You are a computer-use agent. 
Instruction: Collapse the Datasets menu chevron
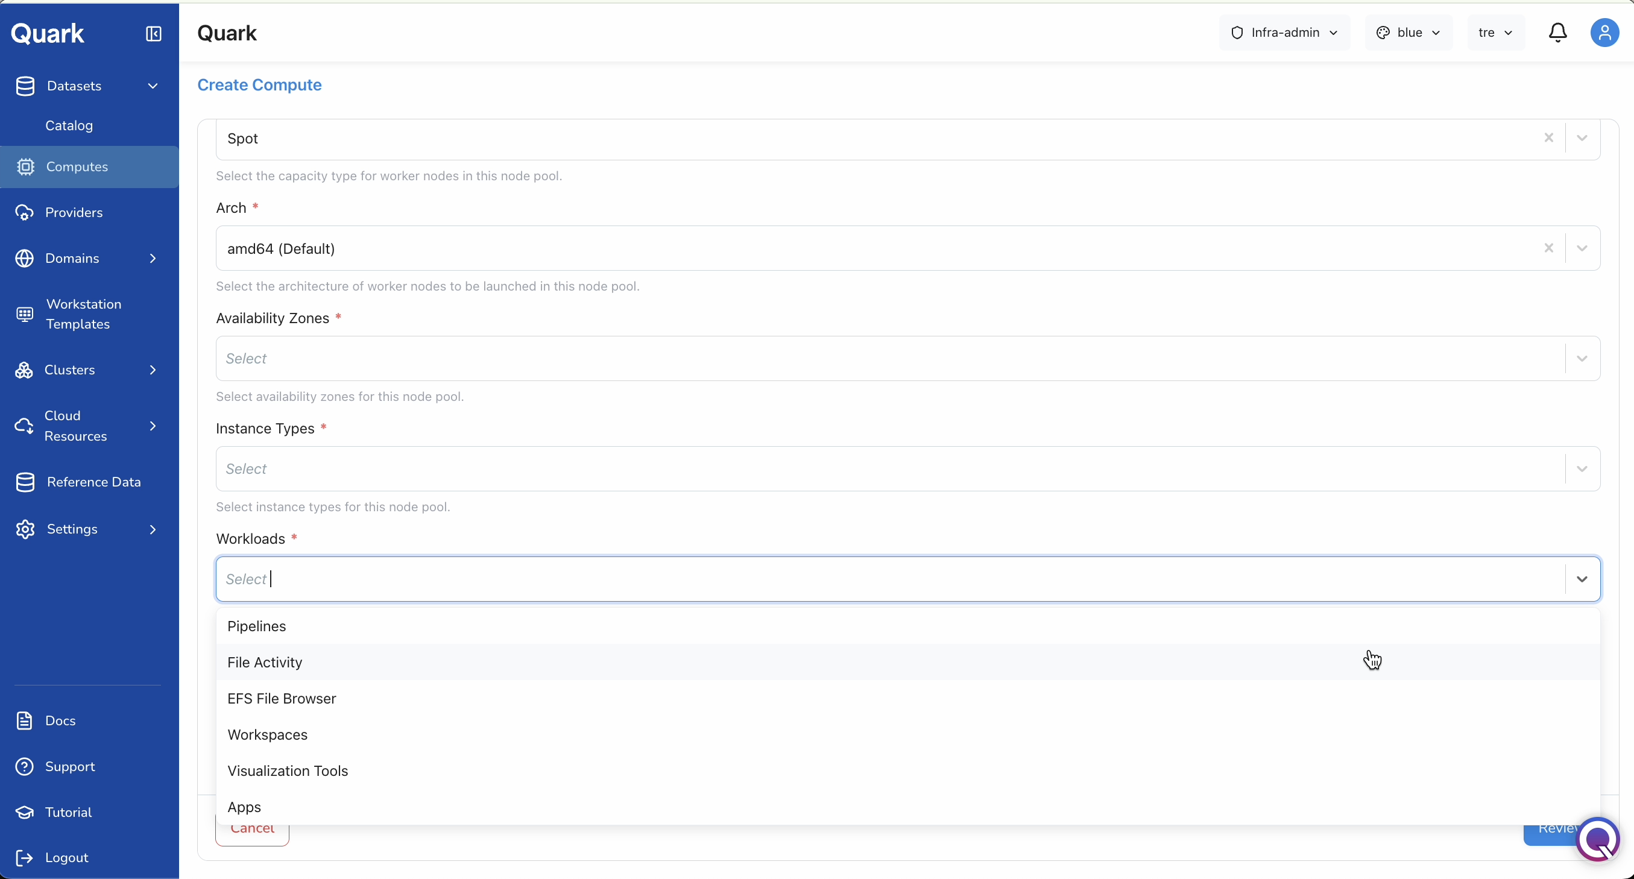(153, 86)
